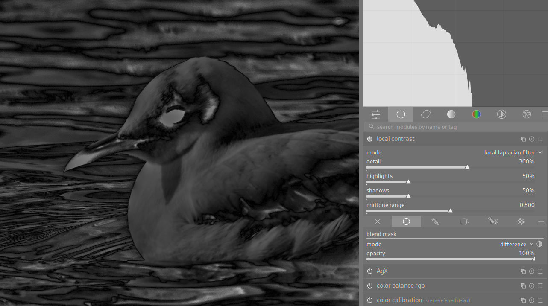Screen dimensions: 548x306
Task: Turn blending off with the X icon
Action: coord(378,221)
